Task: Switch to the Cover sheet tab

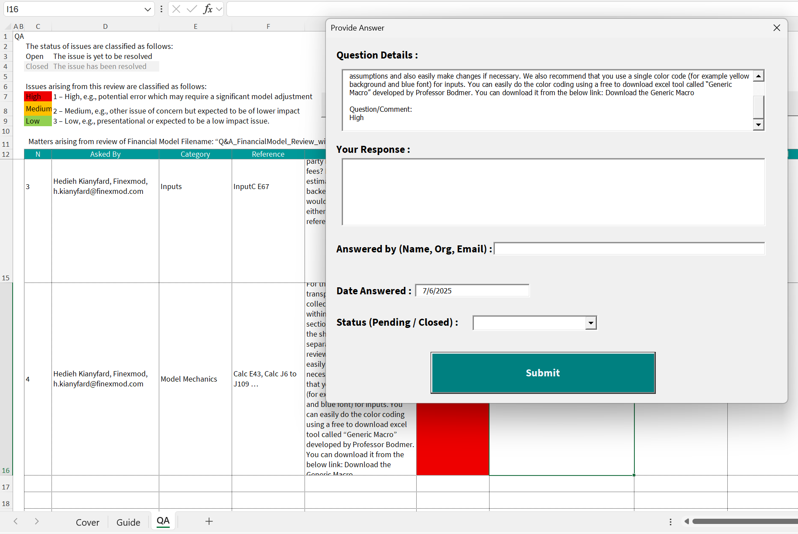Action: click(x=88, y=522)
